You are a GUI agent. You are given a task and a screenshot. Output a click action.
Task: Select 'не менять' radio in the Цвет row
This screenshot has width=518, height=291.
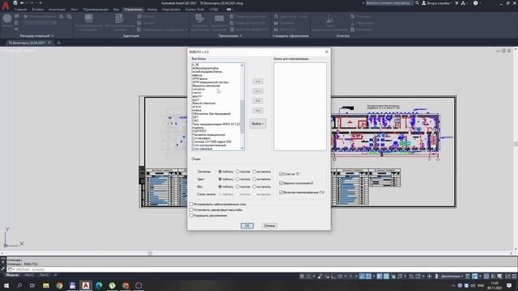[254, 179]
